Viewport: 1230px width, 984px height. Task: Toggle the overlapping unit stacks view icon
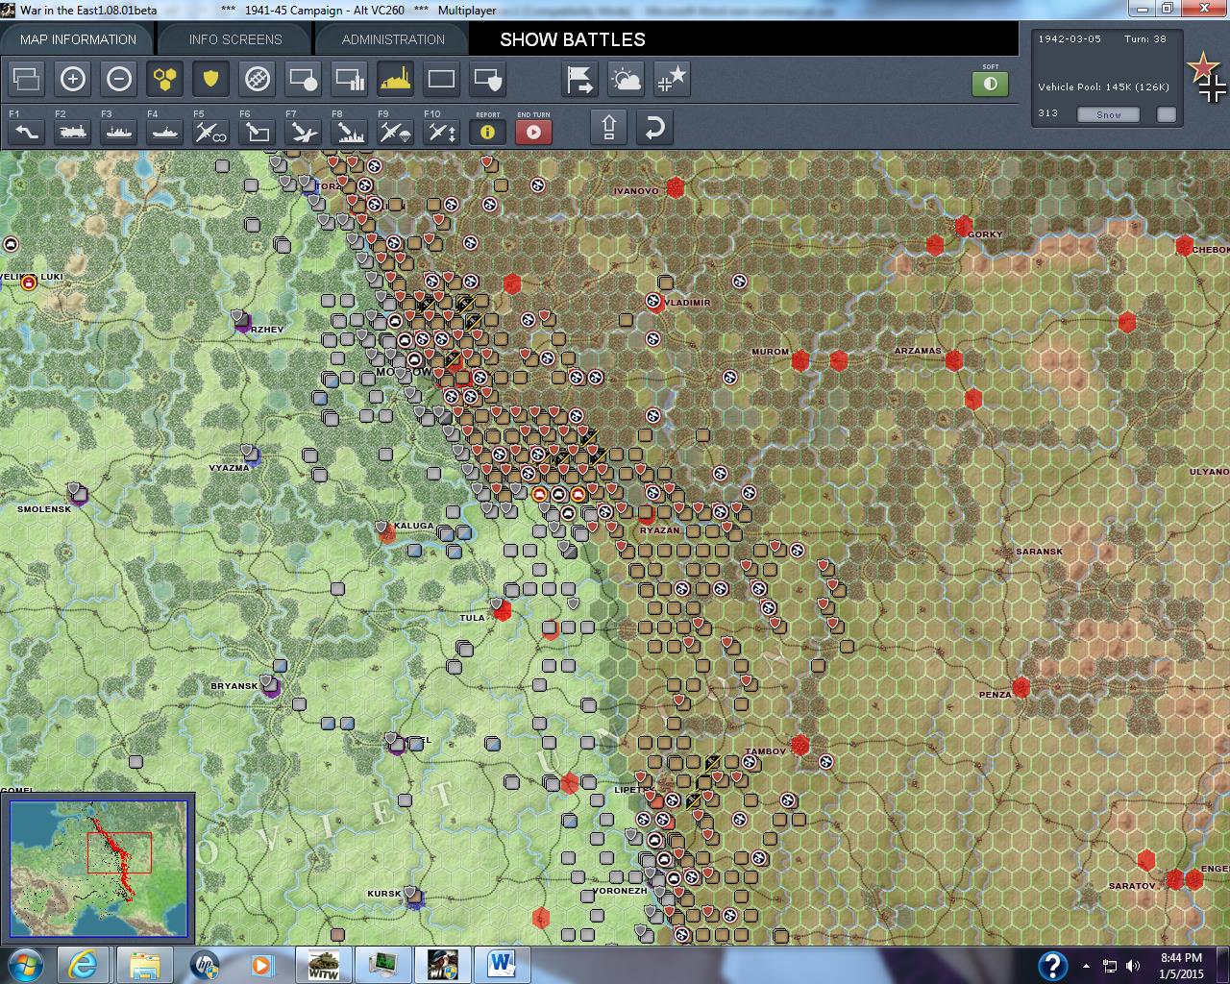point(26,79)
